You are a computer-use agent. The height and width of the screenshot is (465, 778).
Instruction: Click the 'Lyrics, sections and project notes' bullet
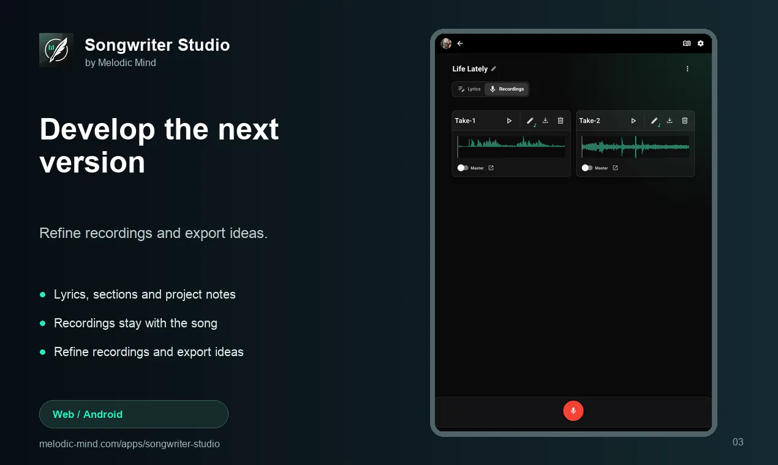(x=145, y=294)
